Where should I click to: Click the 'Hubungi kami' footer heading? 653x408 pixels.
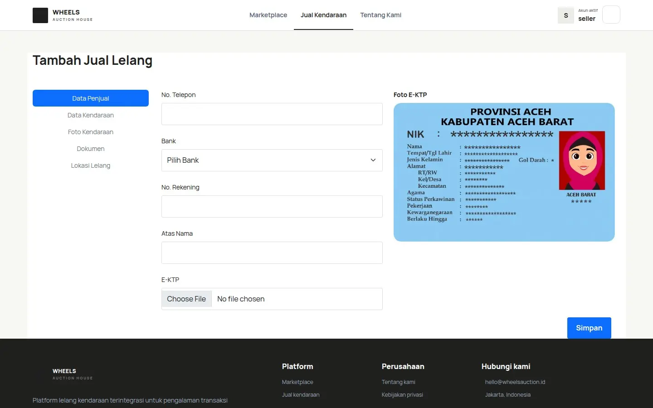pyautogui.click(x=506, y=366)
